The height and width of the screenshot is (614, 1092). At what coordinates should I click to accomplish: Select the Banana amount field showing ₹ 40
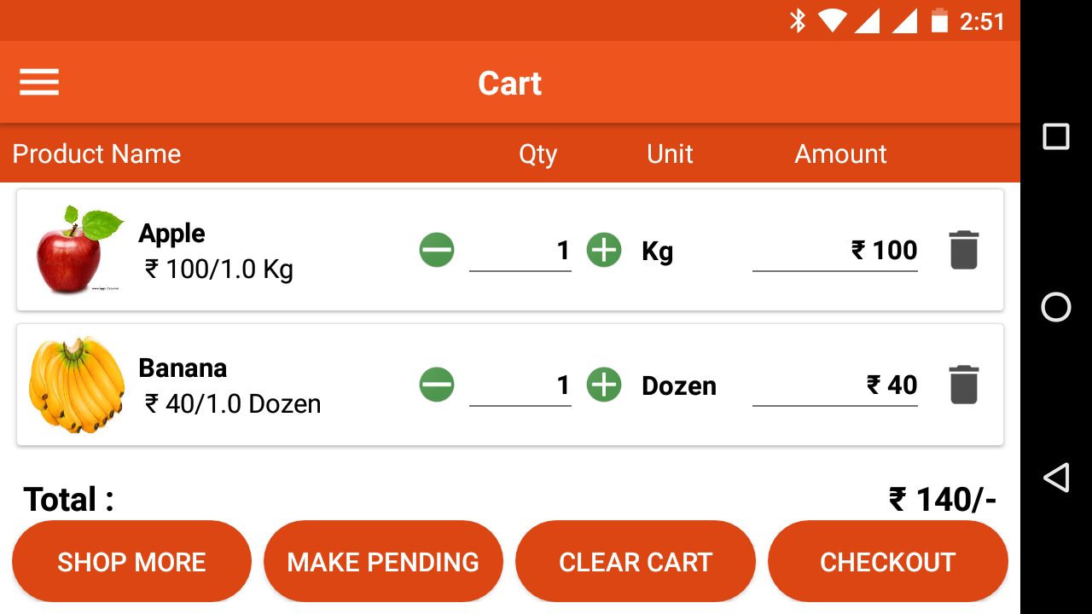click(x=835, y=385)
